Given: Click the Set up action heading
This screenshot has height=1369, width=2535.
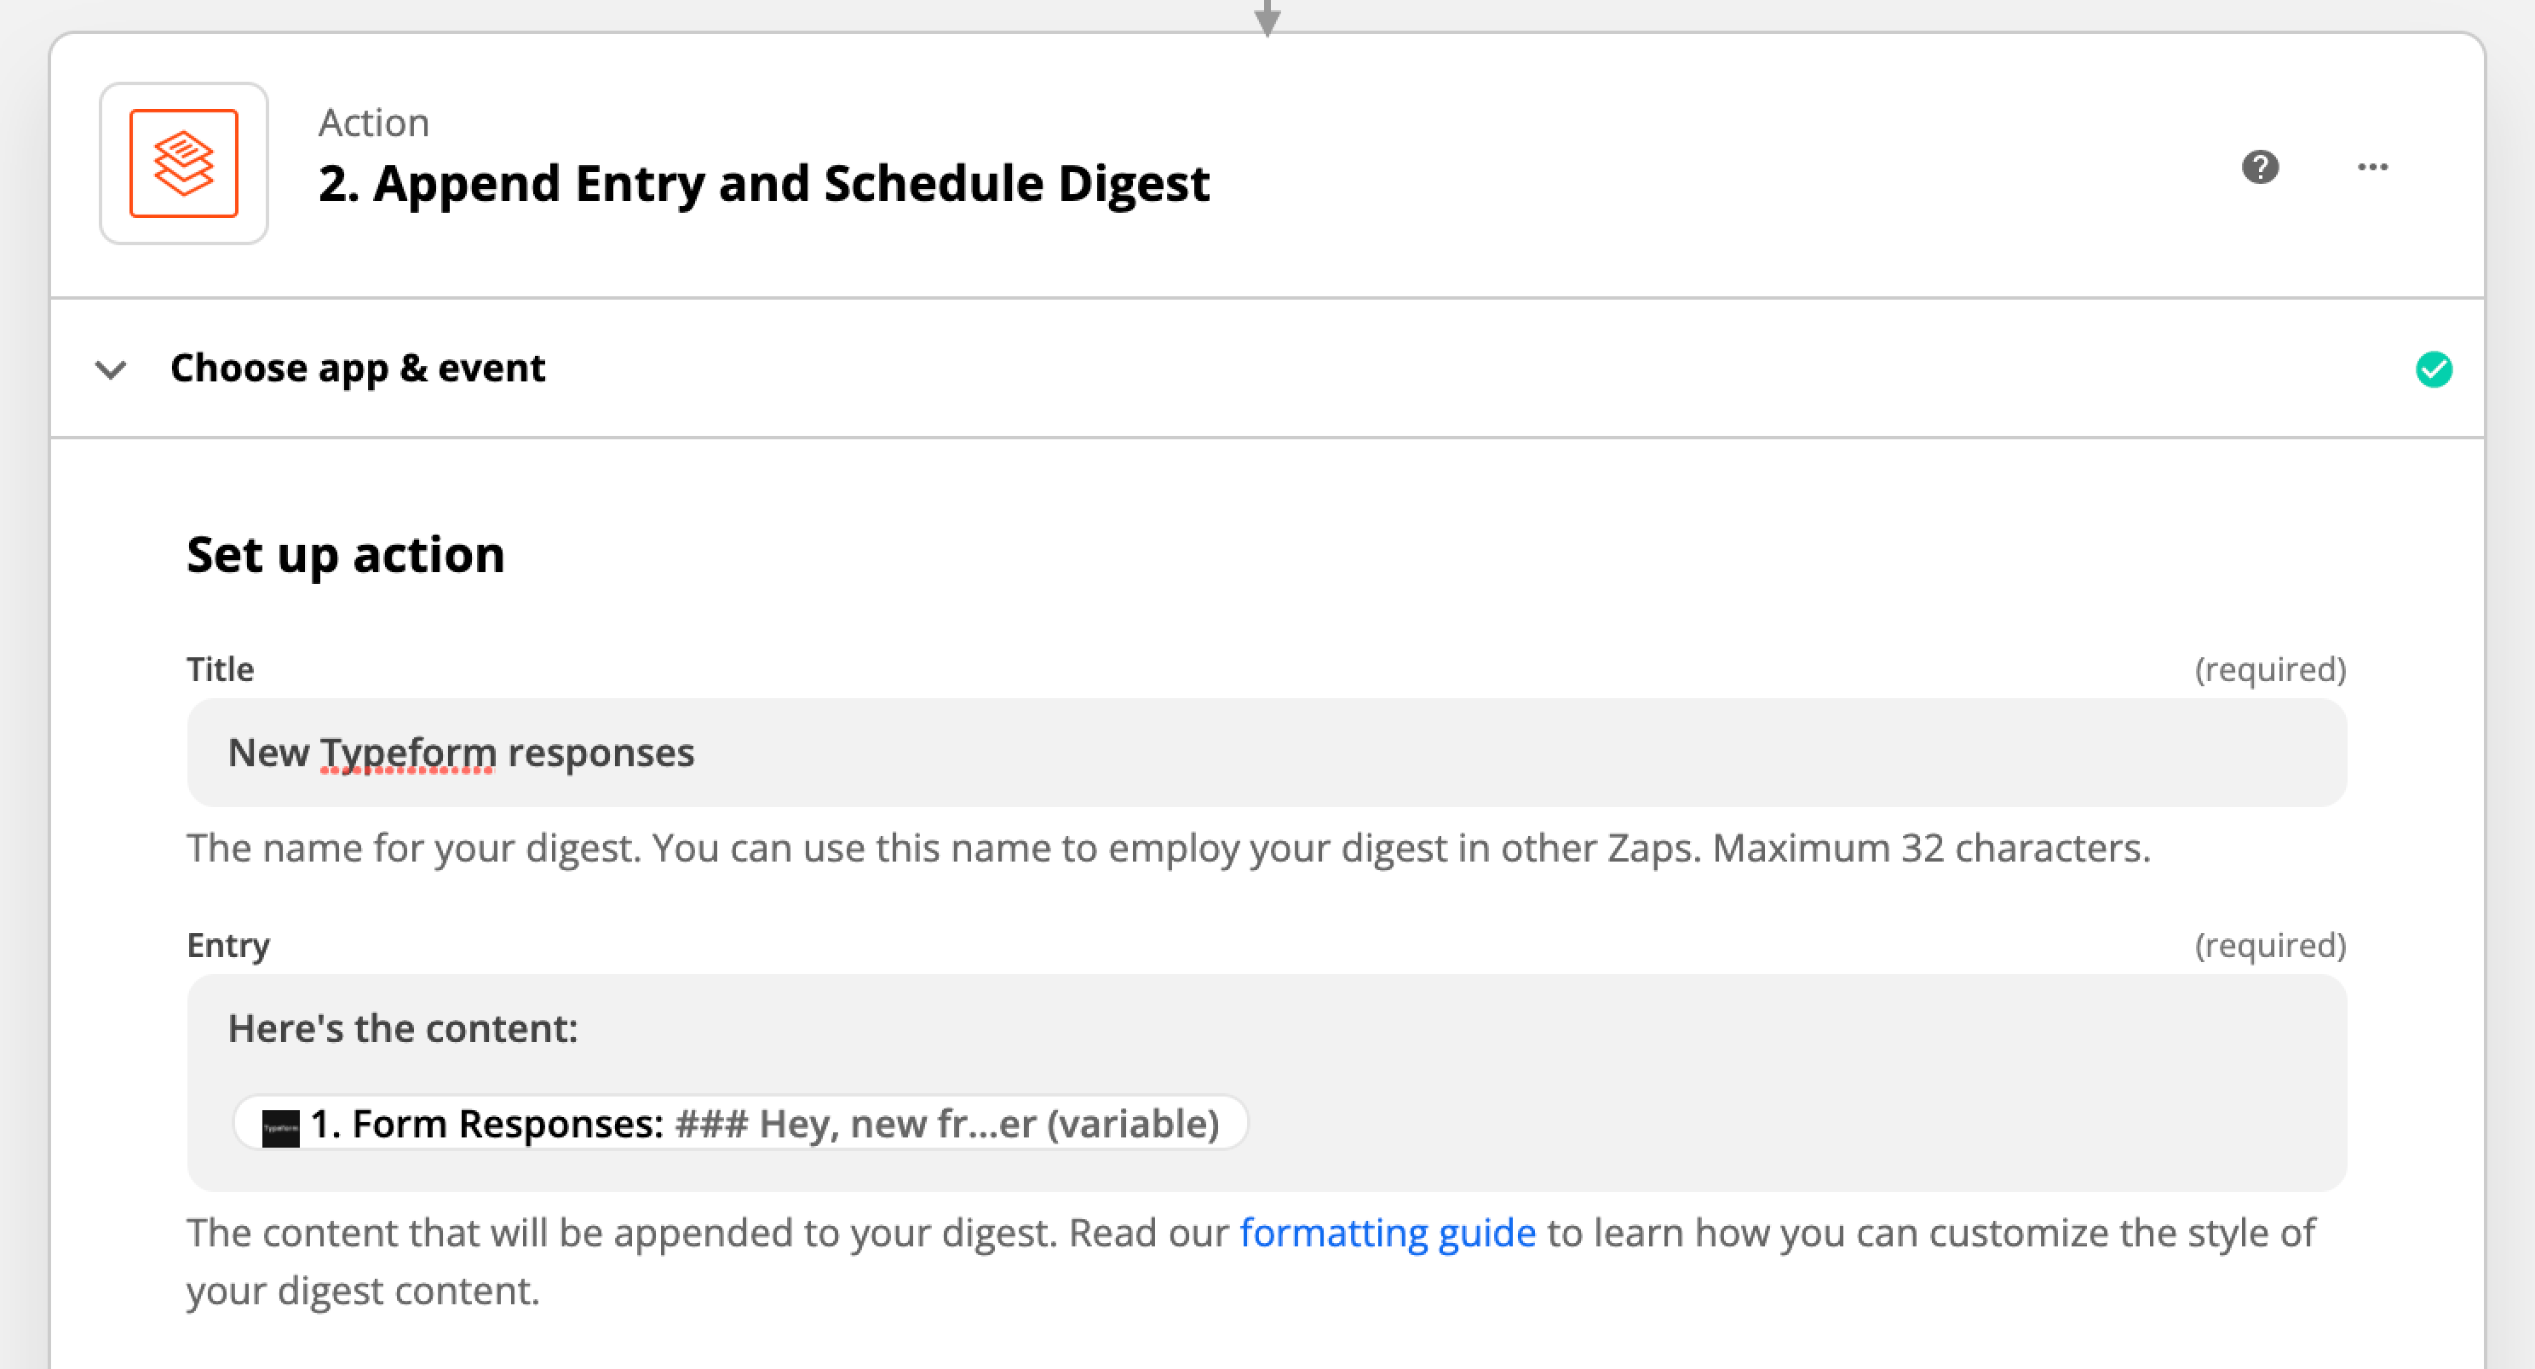Looking at the screenshot, I should pyautogui.click(x=346, y=555).
